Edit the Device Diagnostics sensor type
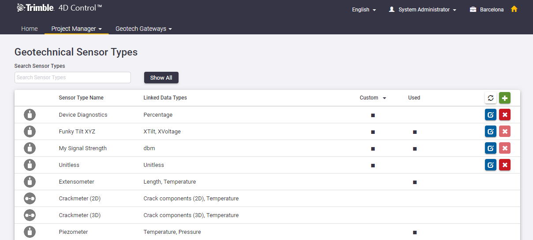 (491, 115)
